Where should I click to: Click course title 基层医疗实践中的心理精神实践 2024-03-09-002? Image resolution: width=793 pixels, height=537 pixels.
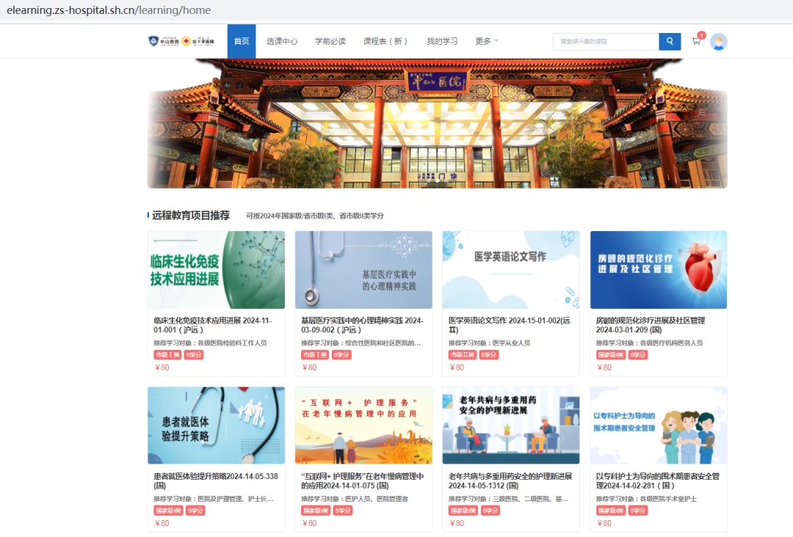click(x=362, y=325)
